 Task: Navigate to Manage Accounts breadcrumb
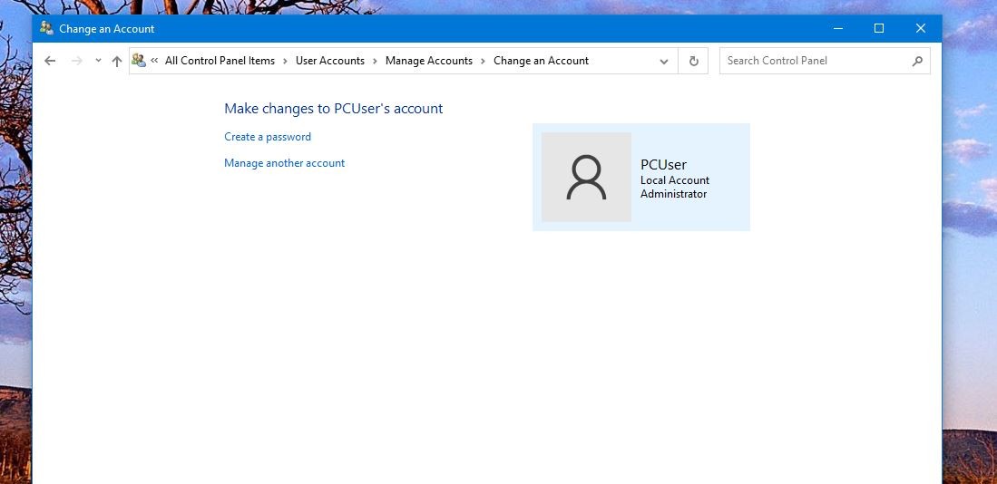(x=429, y=61)
